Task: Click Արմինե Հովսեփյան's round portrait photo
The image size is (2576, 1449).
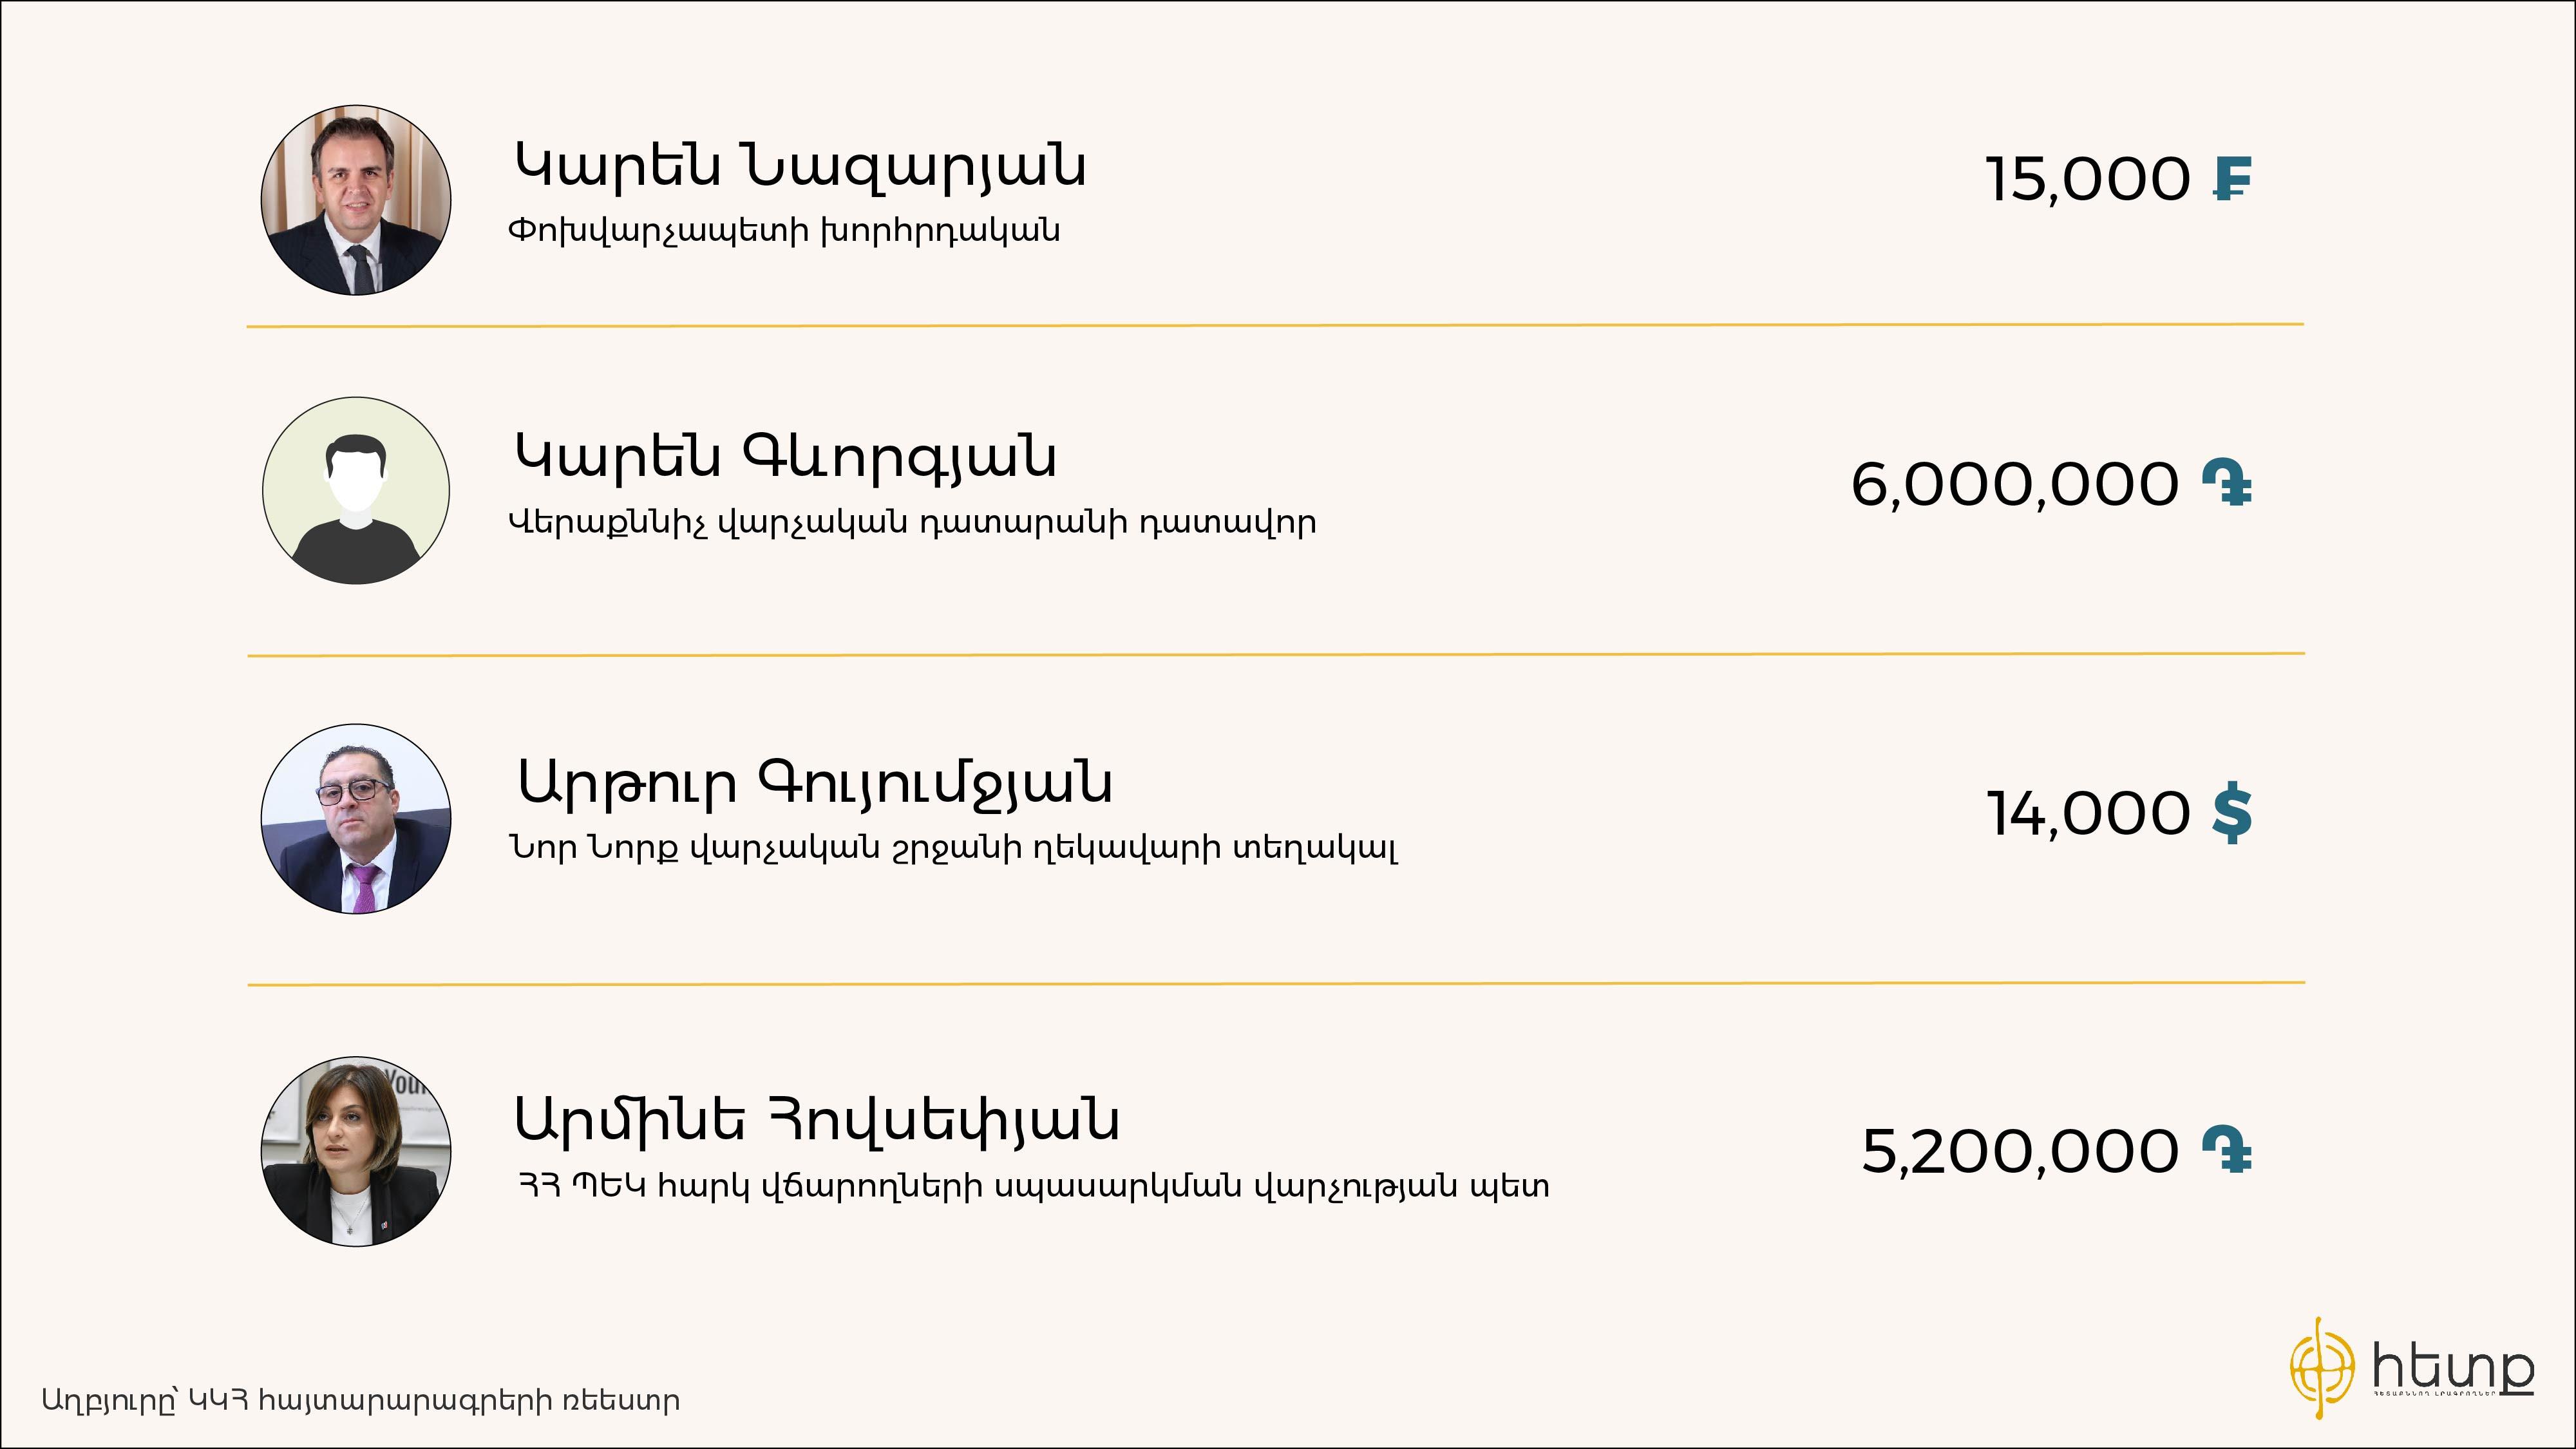Action: (356, 1151)
